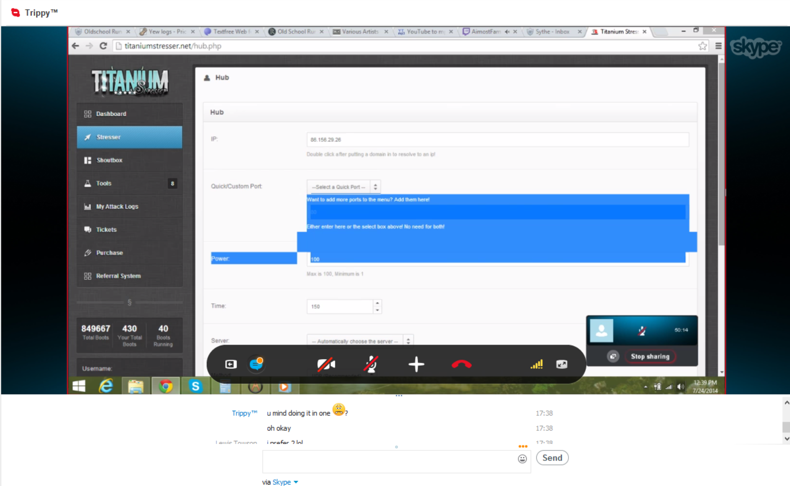Open Tickets in the sidebar

(x=129, y=230)
